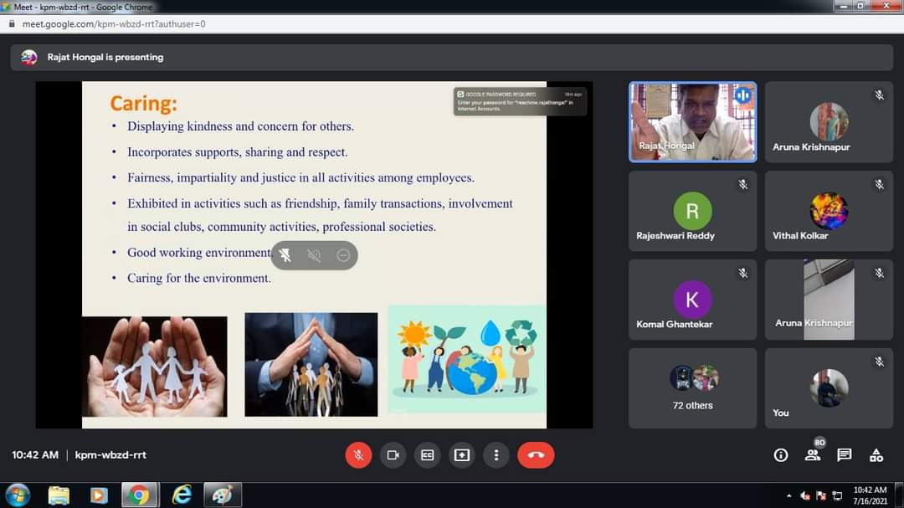Click Komal Ghantekar participant tile
Viewport: 904px width, 508px height.
pos(692,300)
